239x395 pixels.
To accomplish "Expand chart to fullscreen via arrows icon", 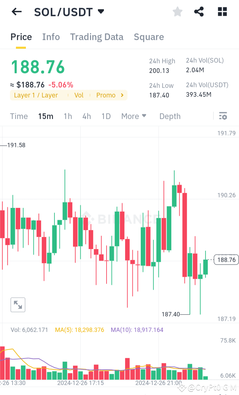I will [18, 304].
